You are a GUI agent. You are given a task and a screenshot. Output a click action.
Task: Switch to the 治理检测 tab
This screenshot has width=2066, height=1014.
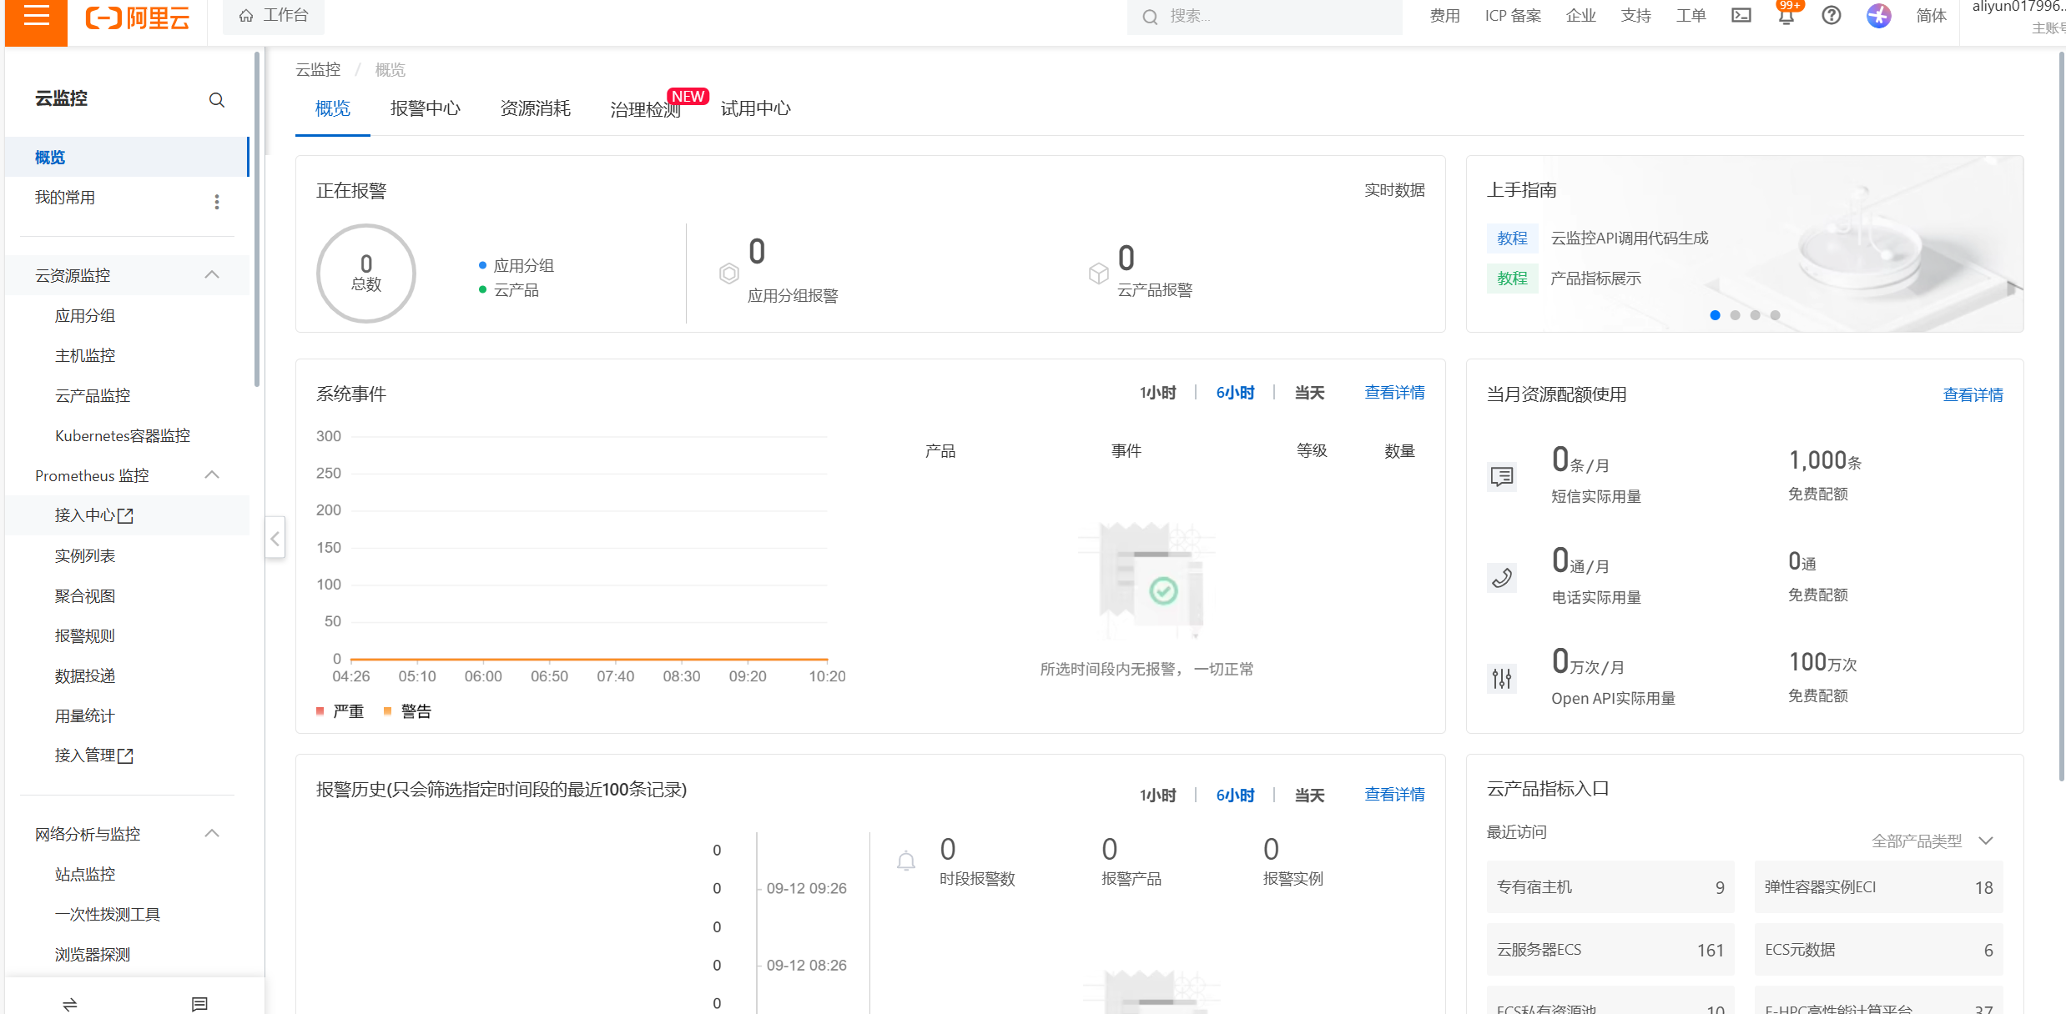point(645,109)
